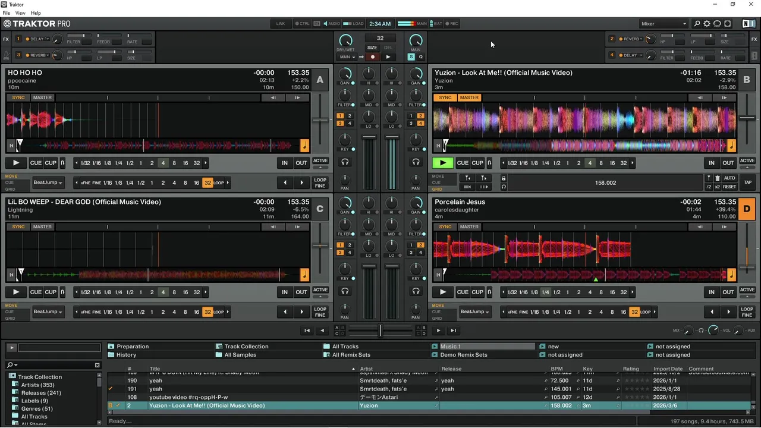
Task: Click Deck B tempo pitch fader
Action: 747,119
